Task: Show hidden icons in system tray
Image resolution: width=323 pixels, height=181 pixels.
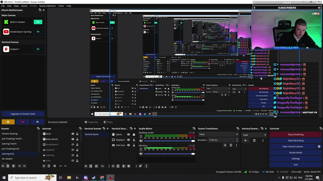Action: [x=279, y=178]
